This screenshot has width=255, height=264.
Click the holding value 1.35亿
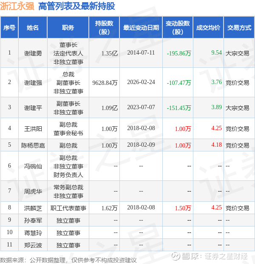109,53
